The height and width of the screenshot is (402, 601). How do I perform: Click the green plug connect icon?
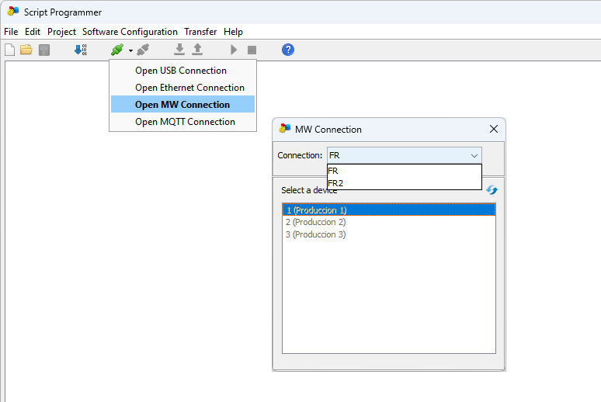pyautogui.click(x=117, y=50)
